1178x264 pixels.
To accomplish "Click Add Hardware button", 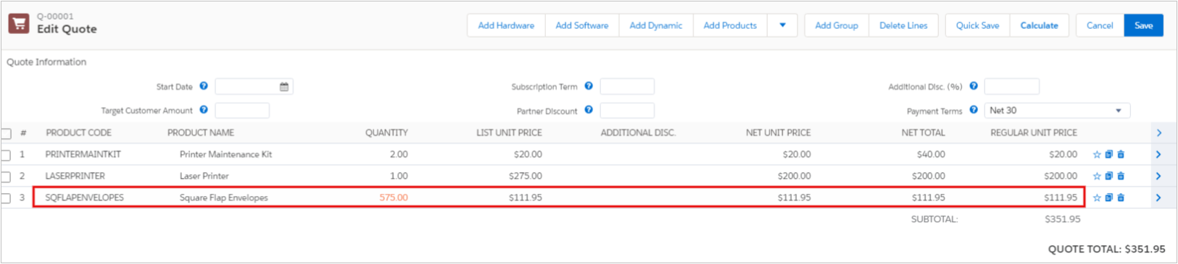I will tap(506, 25).
